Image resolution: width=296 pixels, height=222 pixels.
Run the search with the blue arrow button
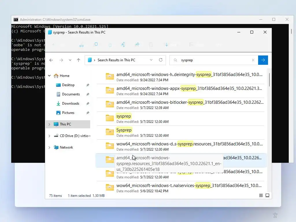[x=263, y=60]
